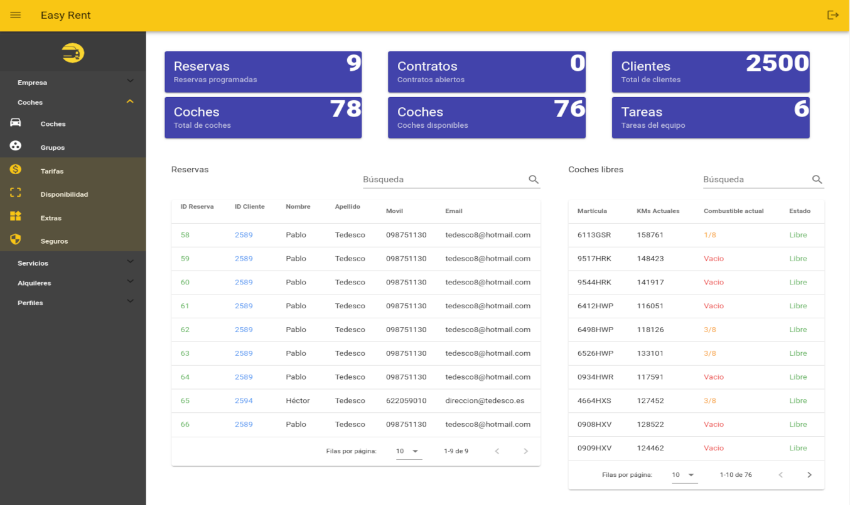Image resolution: width=850 pixels, height=505 pixels.
Task: Open the Extras menu item
Action: click(x=73, y=217)
